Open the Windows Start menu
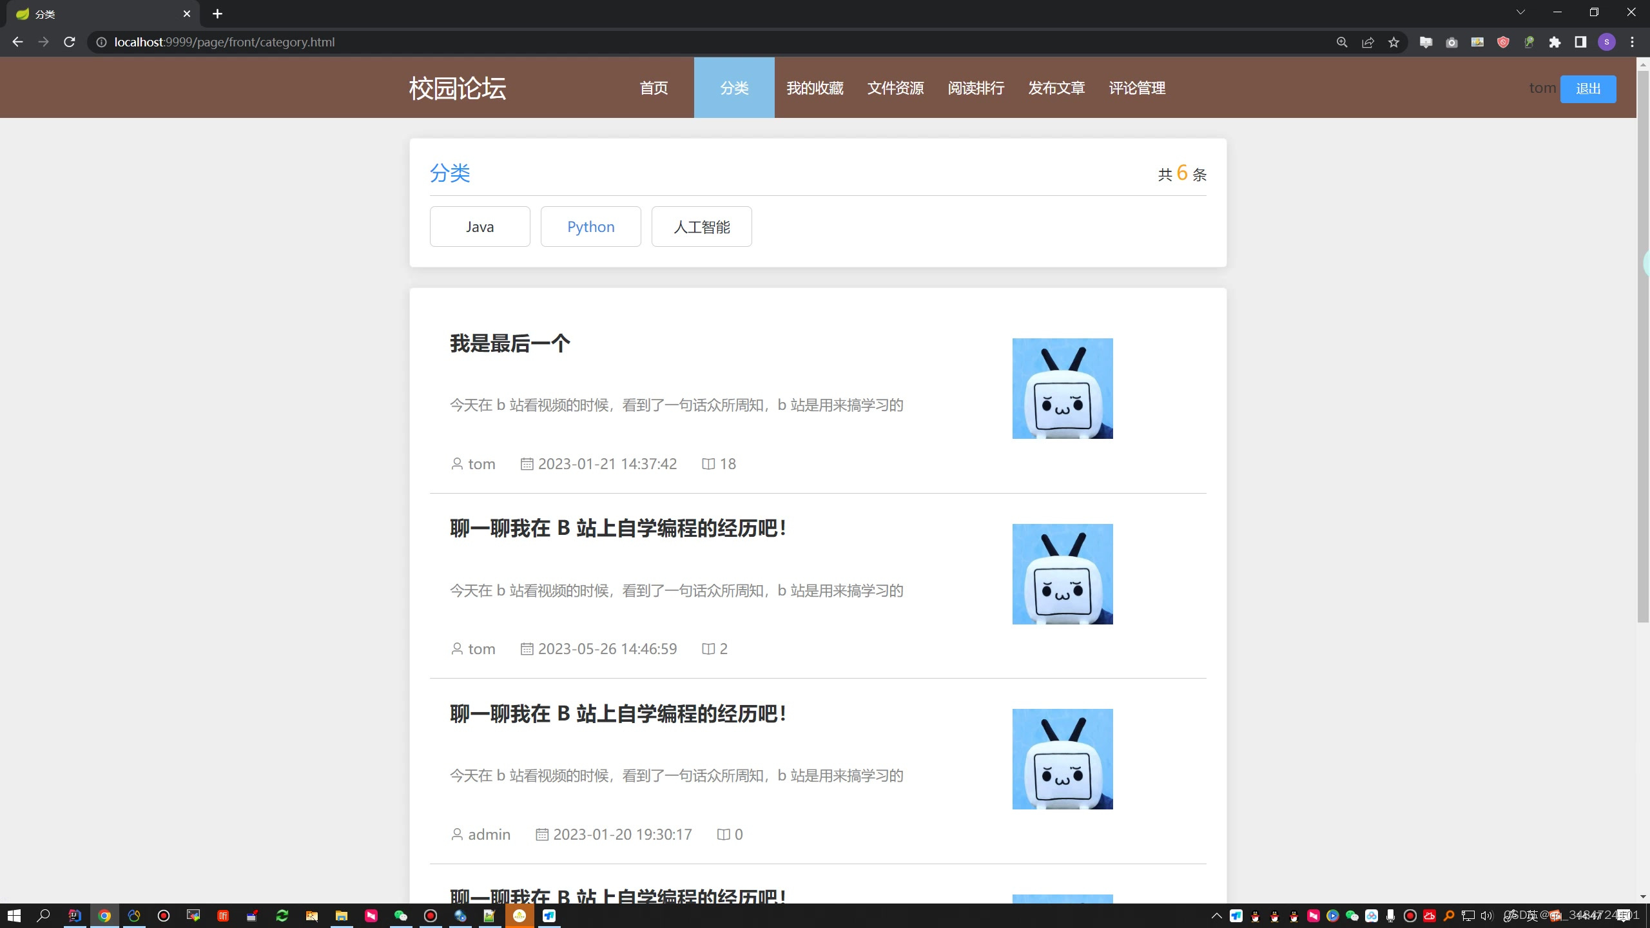Viewport: 1650px width, 928px height. tap(14, 916)
